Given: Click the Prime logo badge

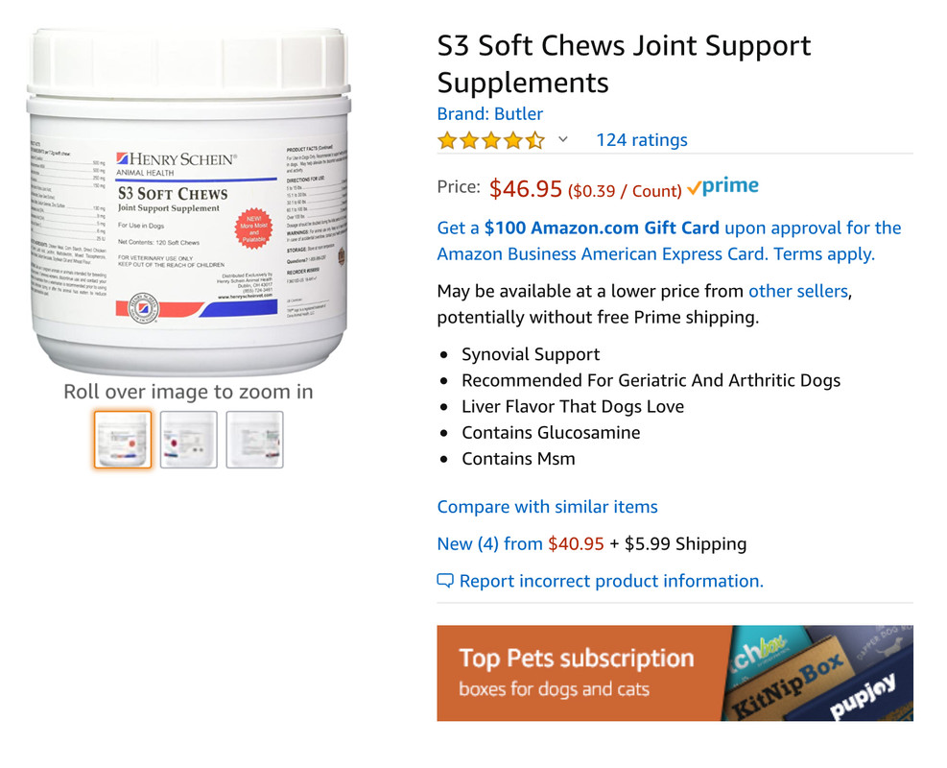Looking at the screenshot, I should pyautogui.click(x=722, y=186).
